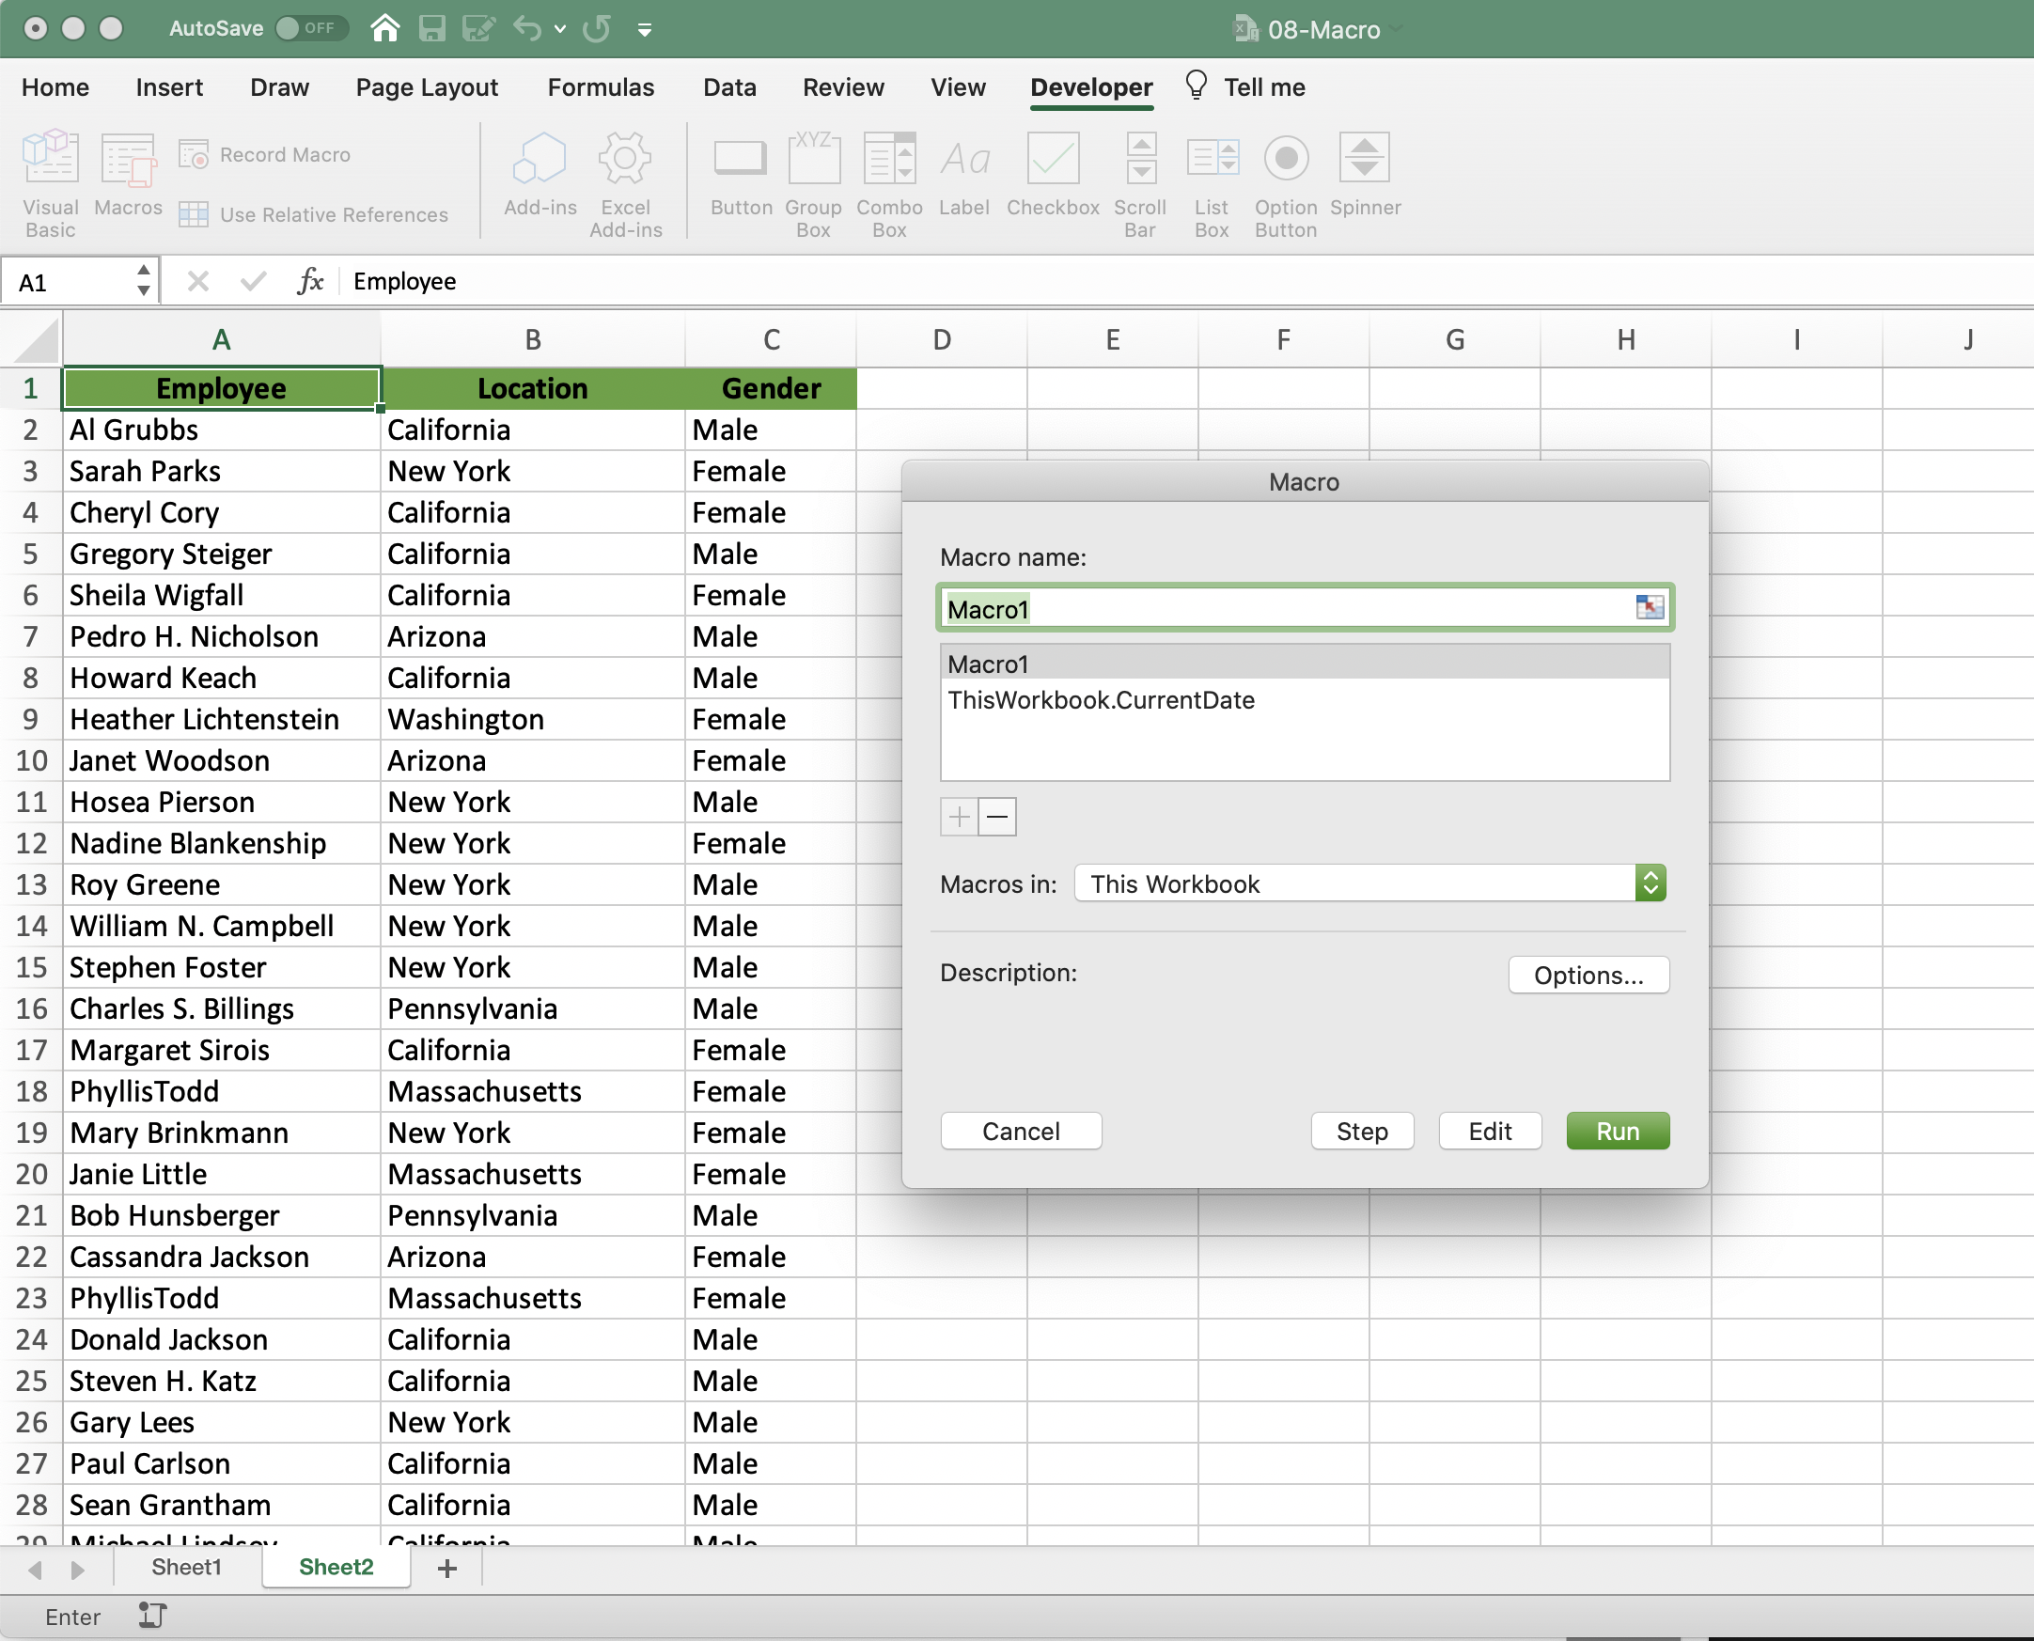The height and width of the screenshot is (1641, 2034).
Task: Click the Home icon in title bar
Action: [x=383, y=28]
